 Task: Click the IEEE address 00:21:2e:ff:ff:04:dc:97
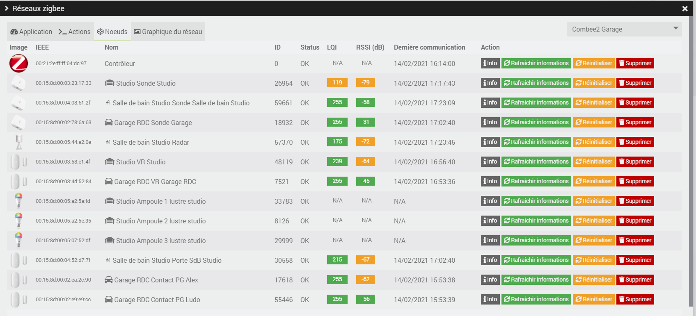coord(61,64)
